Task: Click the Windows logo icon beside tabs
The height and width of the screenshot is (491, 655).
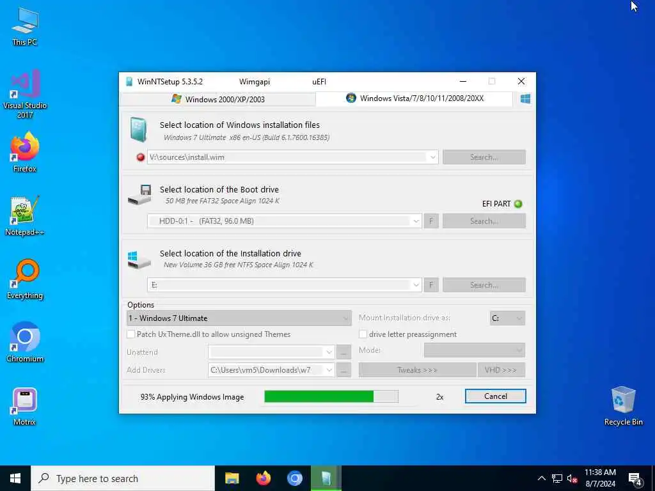Action: [525, 98]
